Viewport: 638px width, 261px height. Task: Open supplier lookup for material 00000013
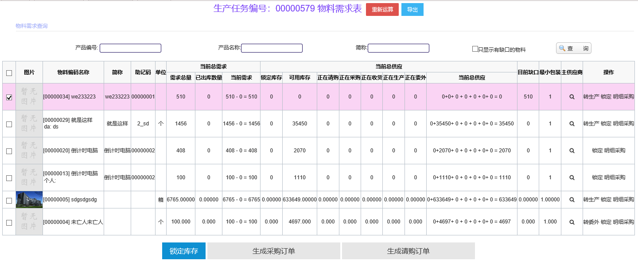tap(572, 178)
